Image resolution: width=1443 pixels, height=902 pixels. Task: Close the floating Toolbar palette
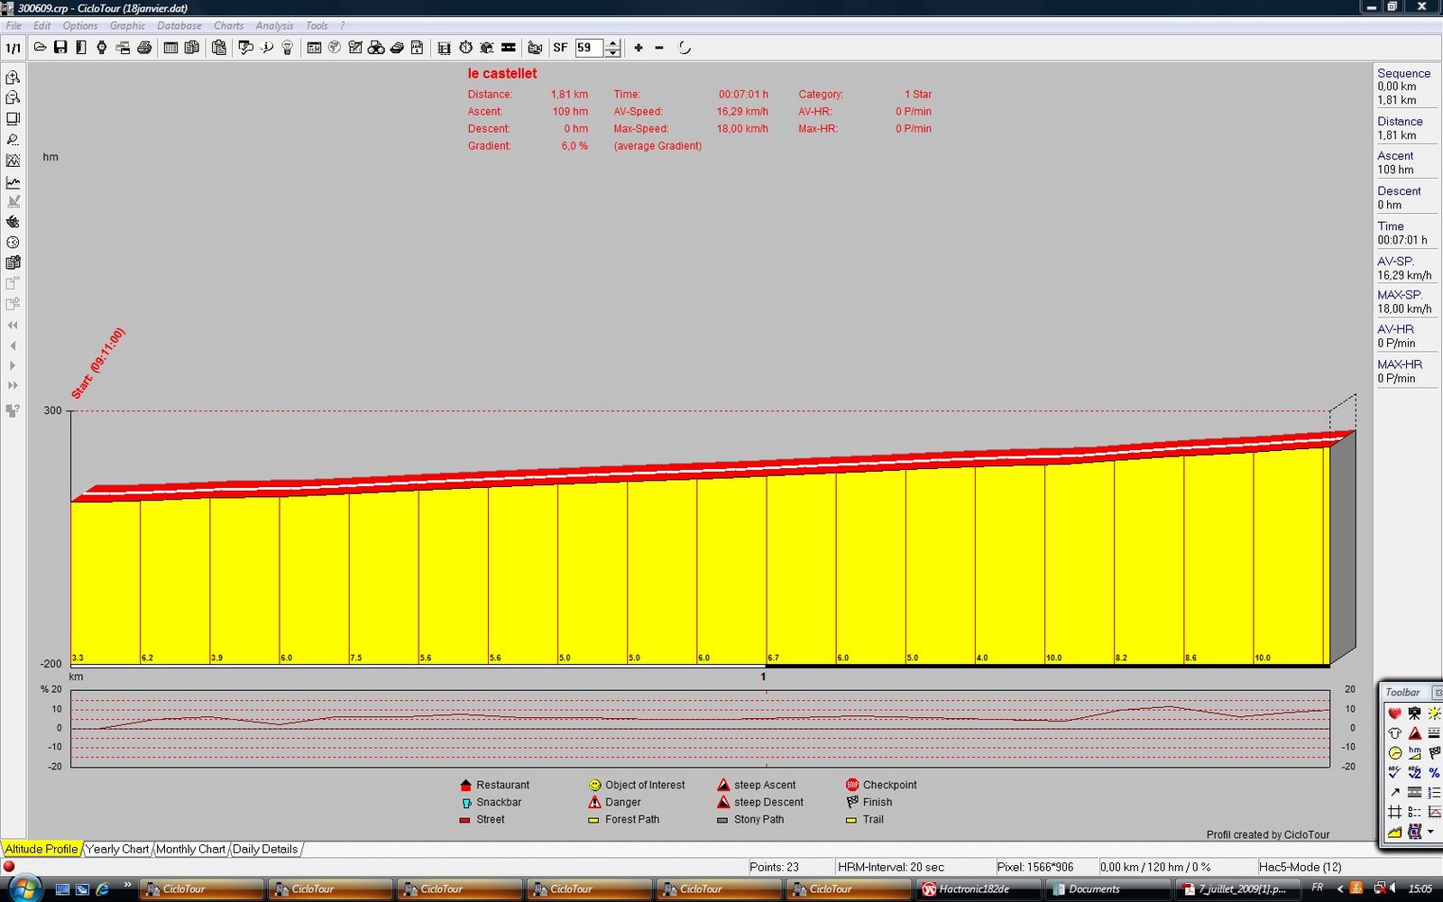[1438, 693]
